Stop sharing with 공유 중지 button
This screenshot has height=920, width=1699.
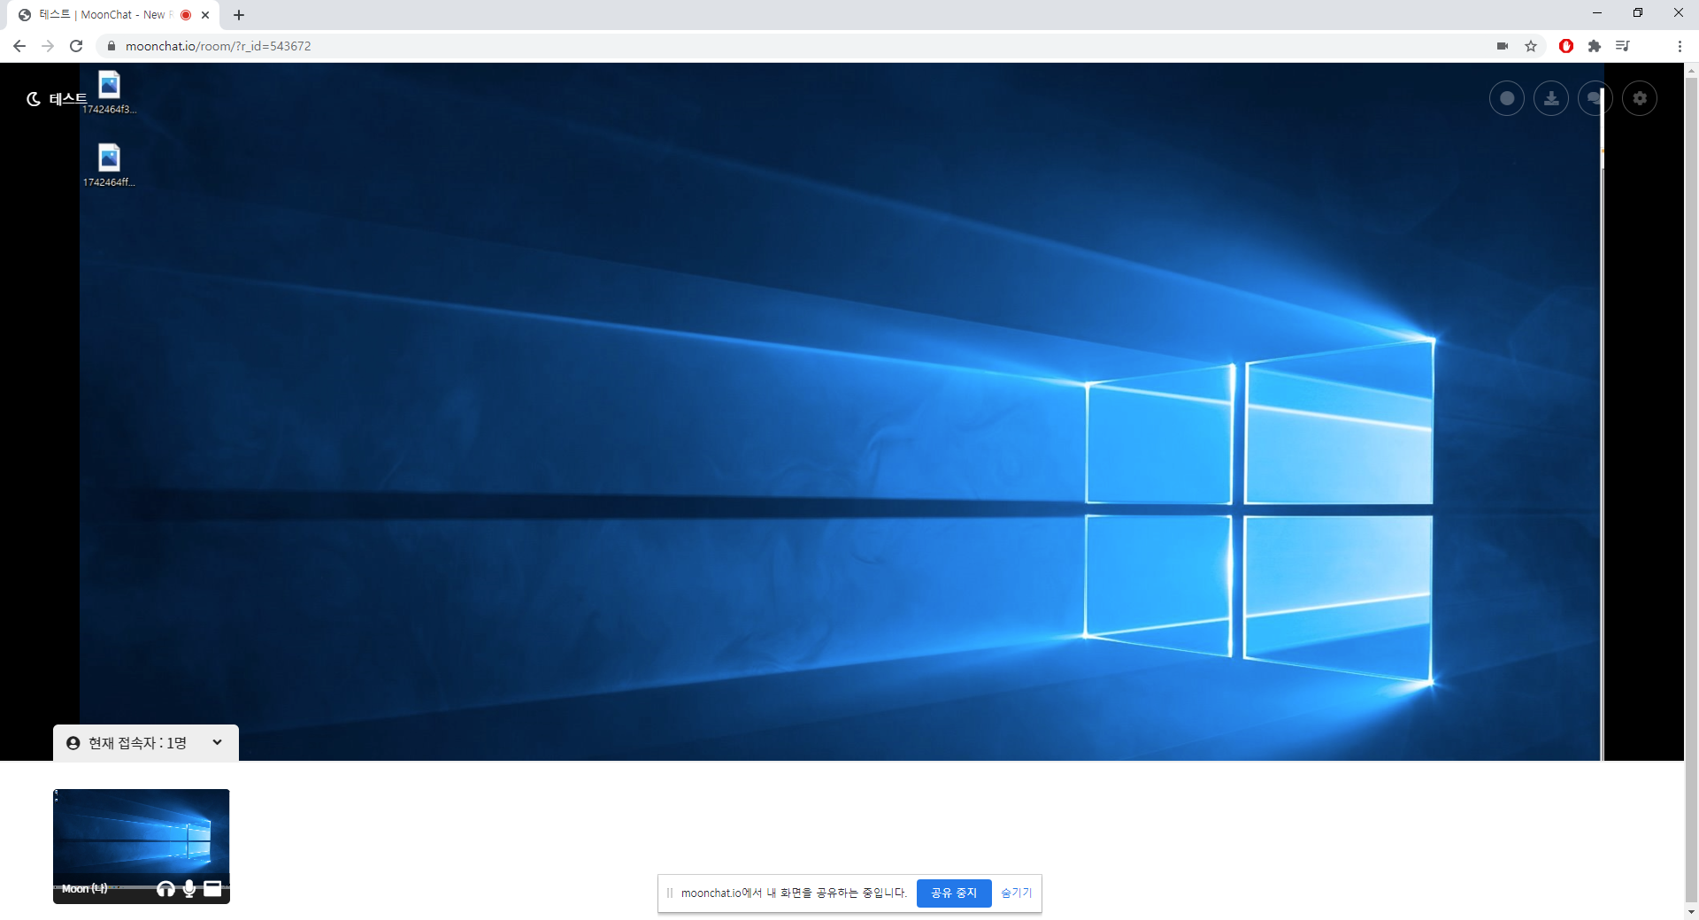coord(953,893)
